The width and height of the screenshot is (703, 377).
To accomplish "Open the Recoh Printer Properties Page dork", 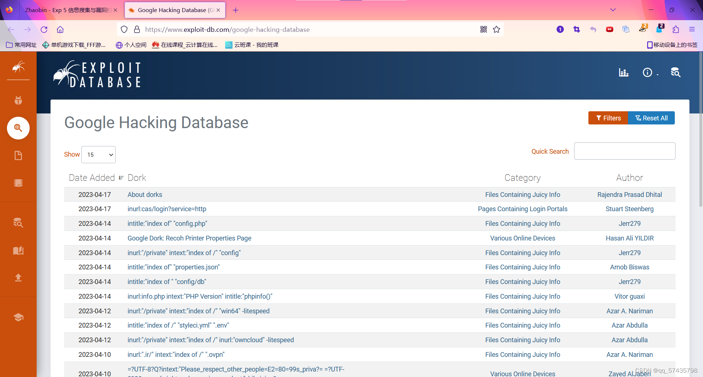I will (189, 238).
